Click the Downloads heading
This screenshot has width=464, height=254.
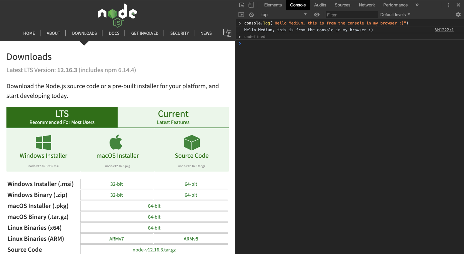tap(29, 57)
